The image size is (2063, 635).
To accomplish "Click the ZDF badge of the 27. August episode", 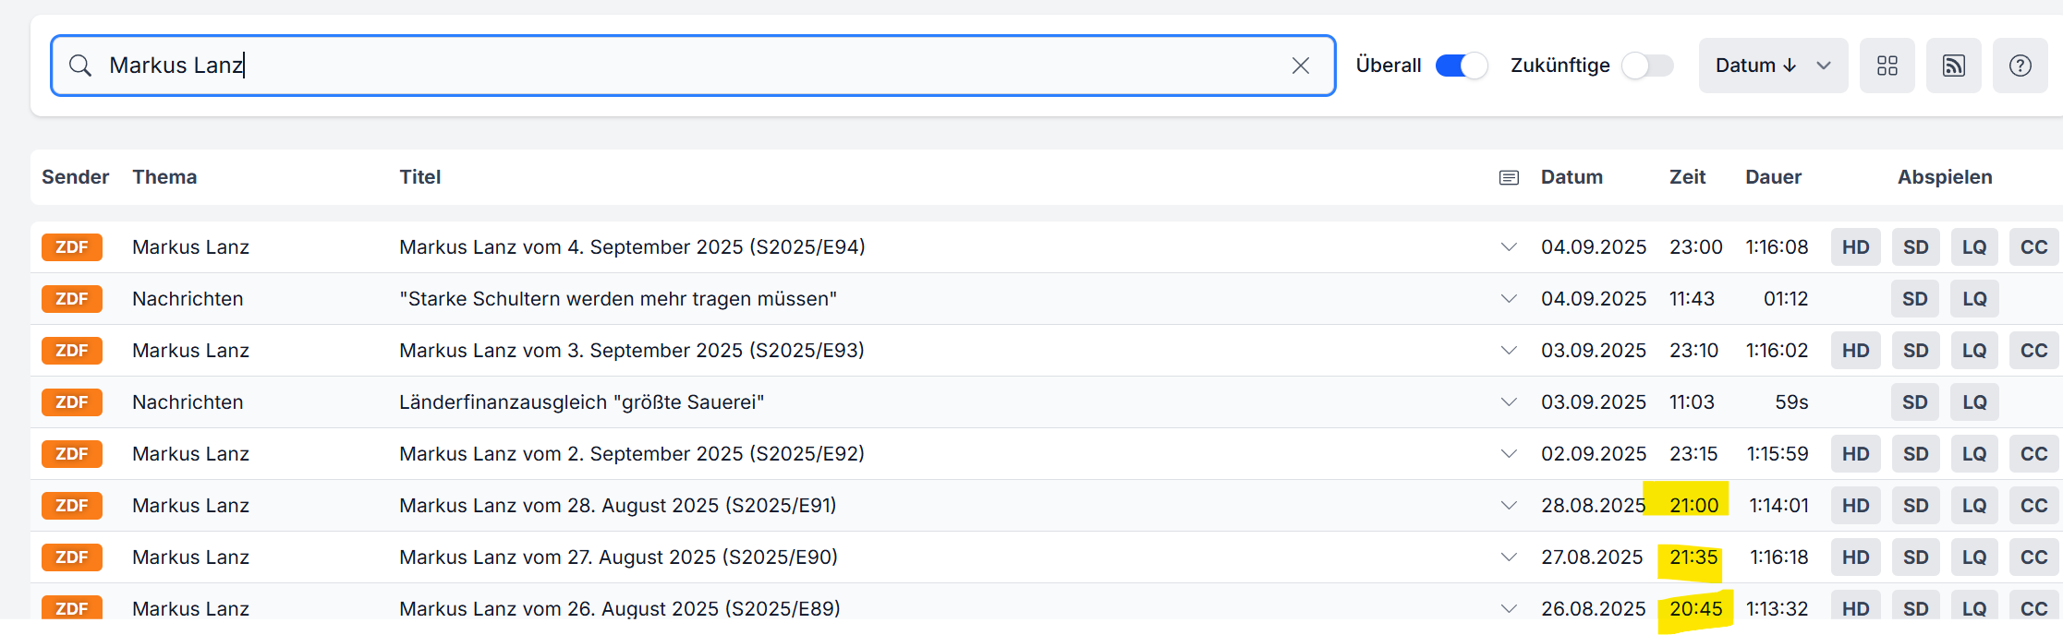I will [x=72, y=557].
